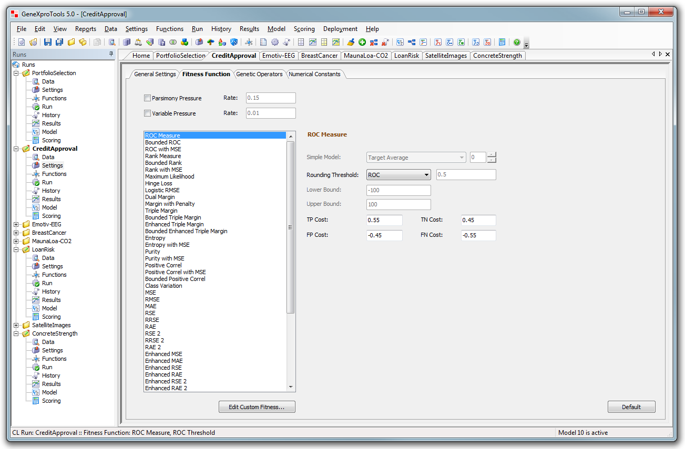The image size is (685, 449).
Task: Open Scoring under ConcreteStrength in the tree
Action: [51, 401]
